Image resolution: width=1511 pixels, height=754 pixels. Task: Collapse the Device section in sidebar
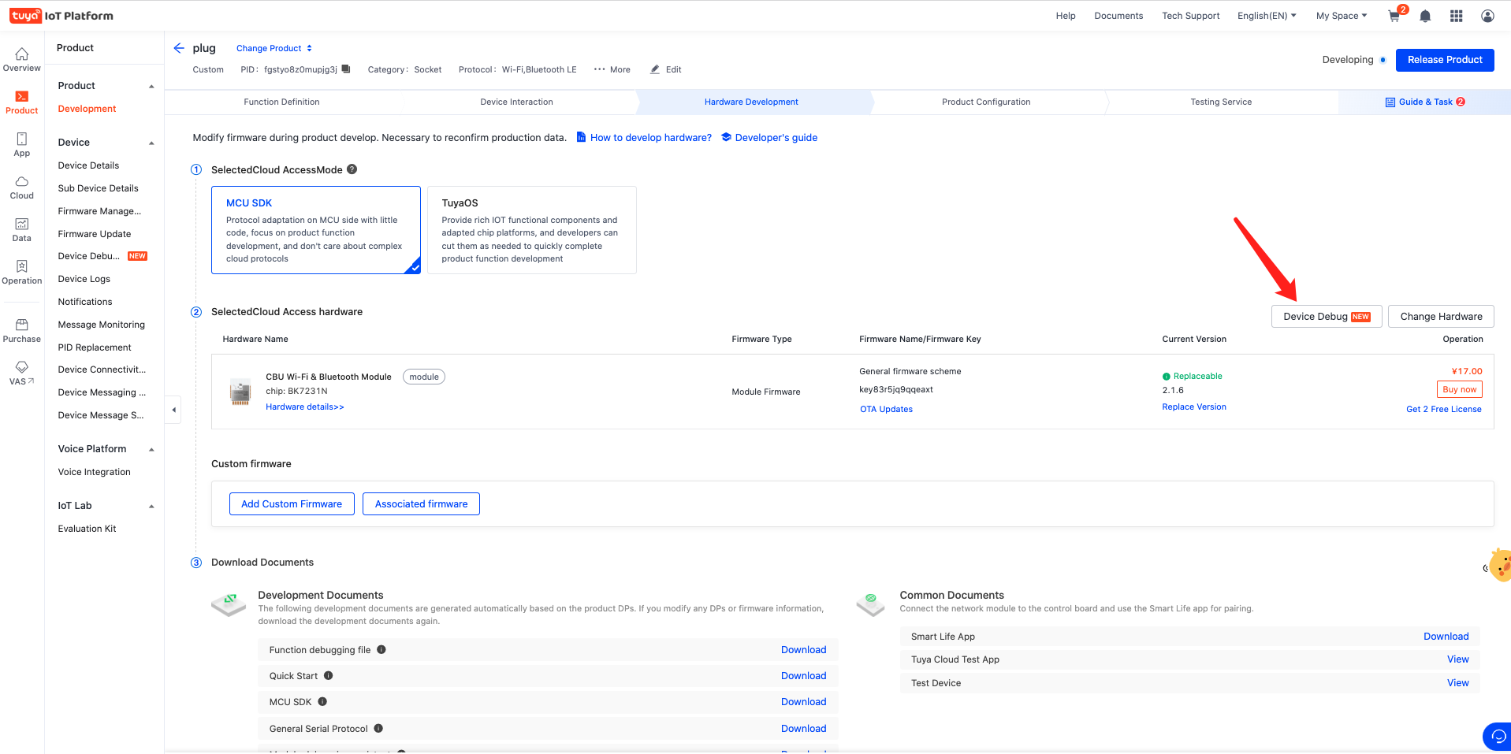click(151, 143)
